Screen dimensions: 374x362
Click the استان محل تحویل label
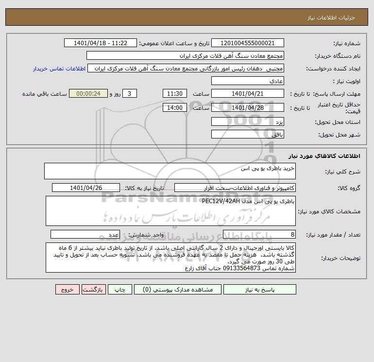pyautogui.click(x=338, y=122)
